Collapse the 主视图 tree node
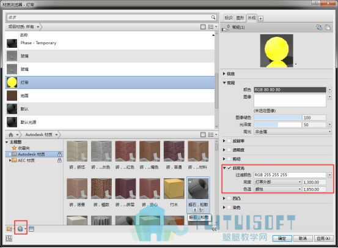 point(7,142)
